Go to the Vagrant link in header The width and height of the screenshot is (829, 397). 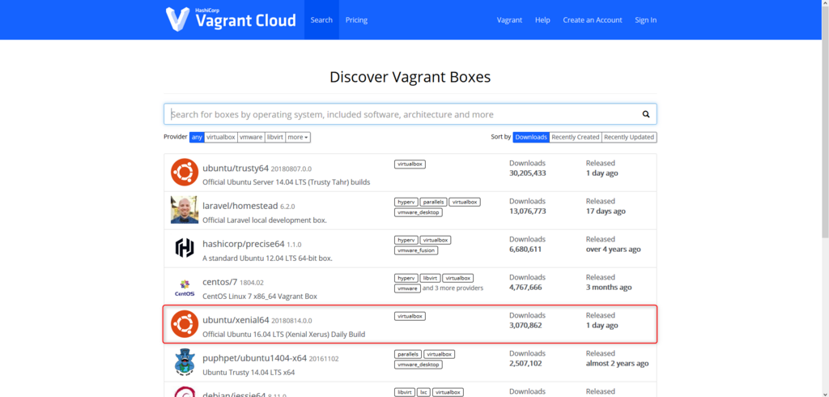(509, 20)
